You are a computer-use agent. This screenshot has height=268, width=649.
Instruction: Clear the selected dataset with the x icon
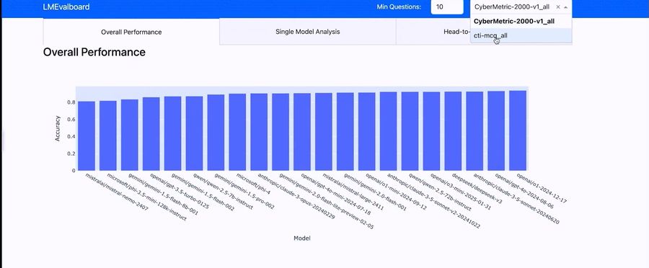click(x=558, y=7)
